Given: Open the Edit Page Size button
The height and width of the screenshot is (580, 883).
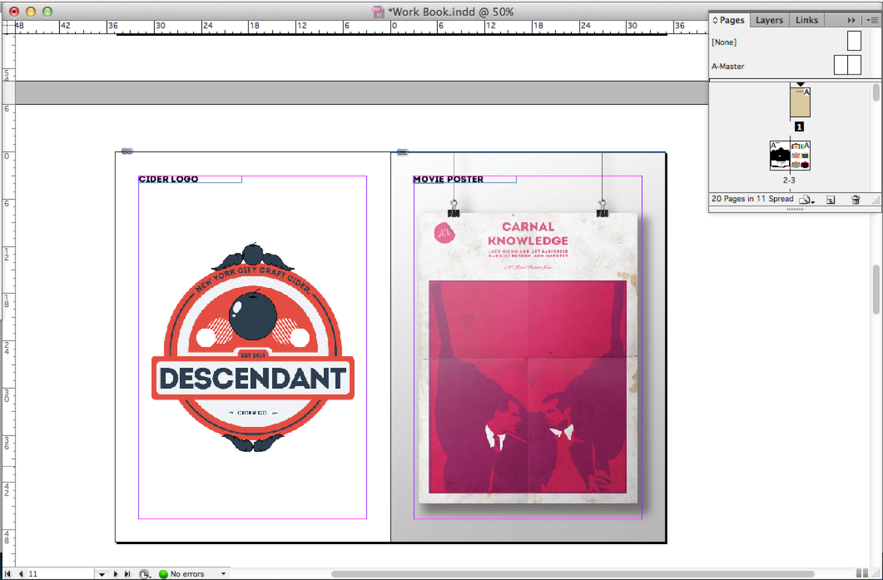Looking at the screenshot, I should pyautogui.click(x=807, y=199).
